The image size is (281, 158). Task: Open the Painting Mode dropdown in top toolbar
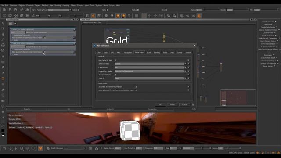(60, 10)
